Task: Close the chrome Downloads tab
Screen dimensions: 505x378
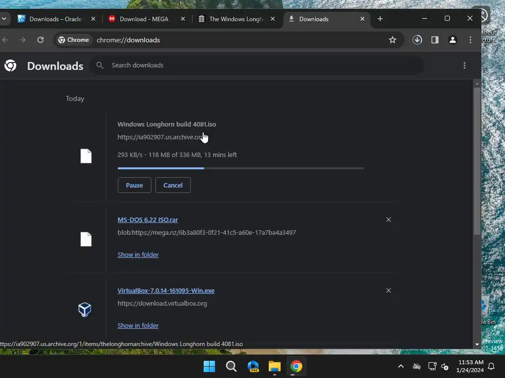Action: [362, 19]
